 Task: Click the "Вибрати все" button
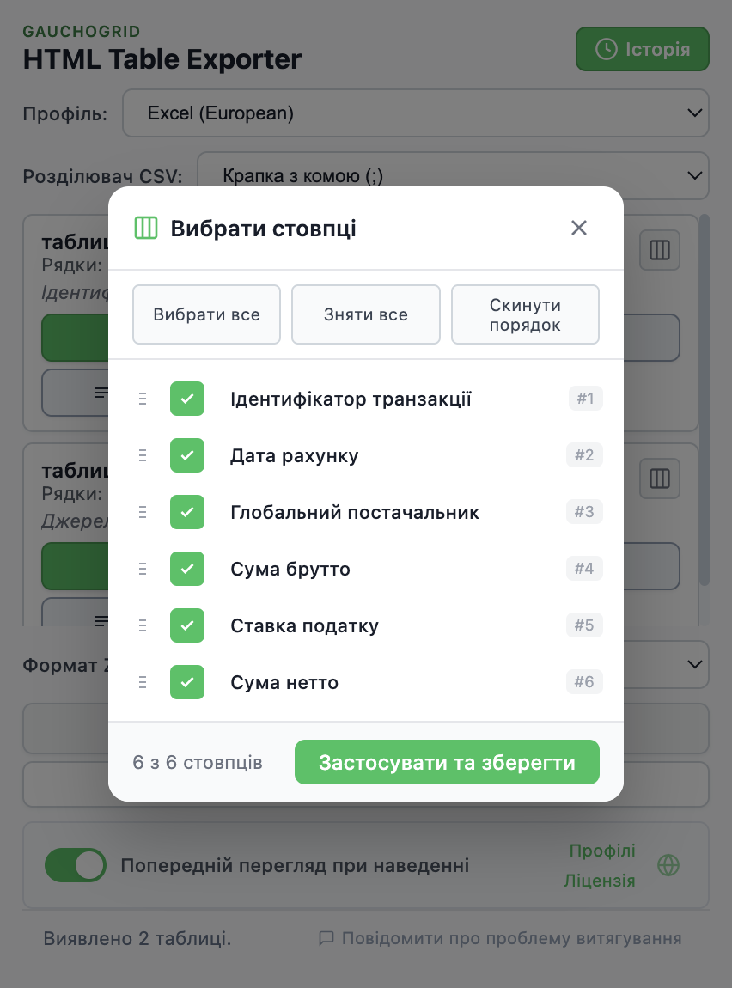206,314
